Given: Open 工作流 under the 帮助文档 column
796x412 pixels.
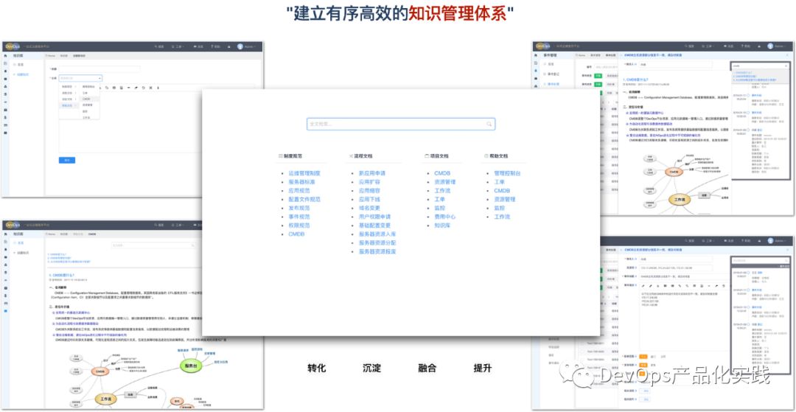Looking at the screenshot, I should coord(502,217).
